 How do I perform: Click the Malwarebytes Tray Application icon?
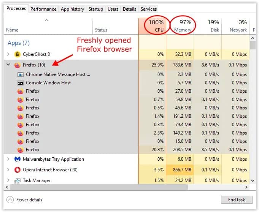coord(17,159)
